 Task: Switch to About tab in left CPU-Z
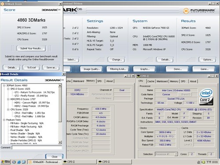point(109,81)
